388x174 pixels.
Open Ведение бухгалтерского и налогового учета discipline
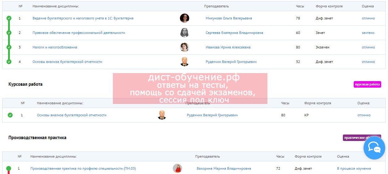pyautogui.click(x=83, y=18)
